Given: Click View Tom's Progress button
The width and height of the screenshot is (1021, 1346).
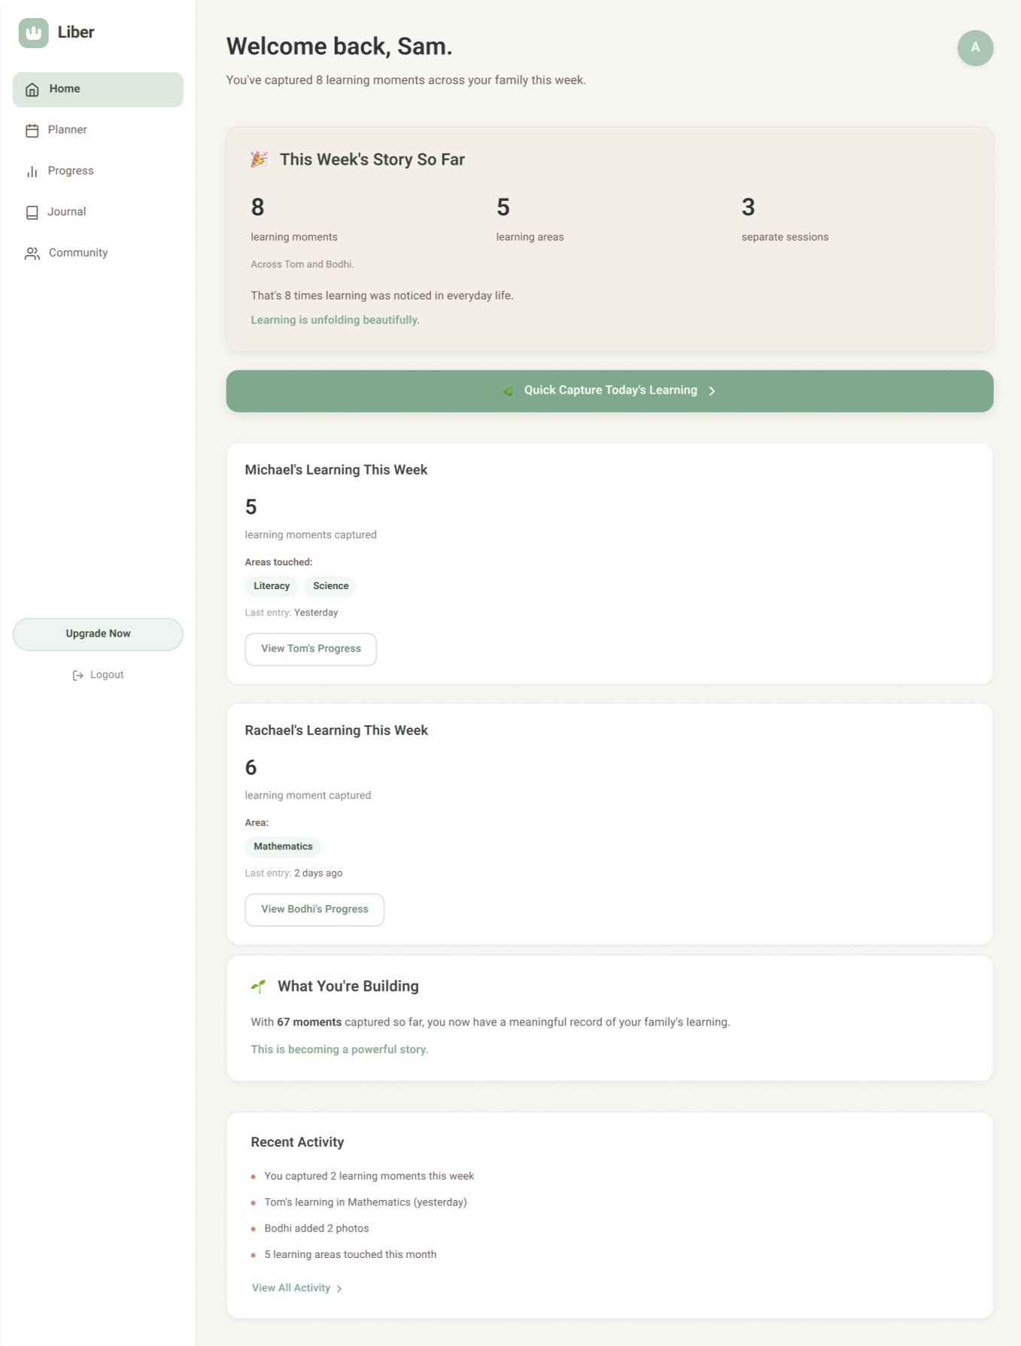Looking at the screenshot, I should (311, 649).
